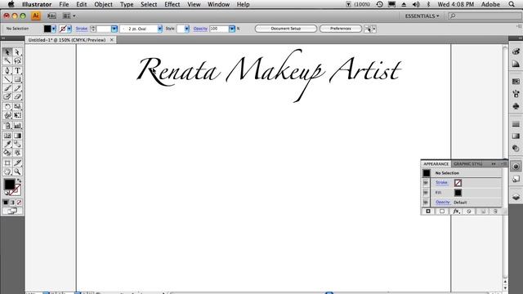Select the Rotate tool

[7, 107]
